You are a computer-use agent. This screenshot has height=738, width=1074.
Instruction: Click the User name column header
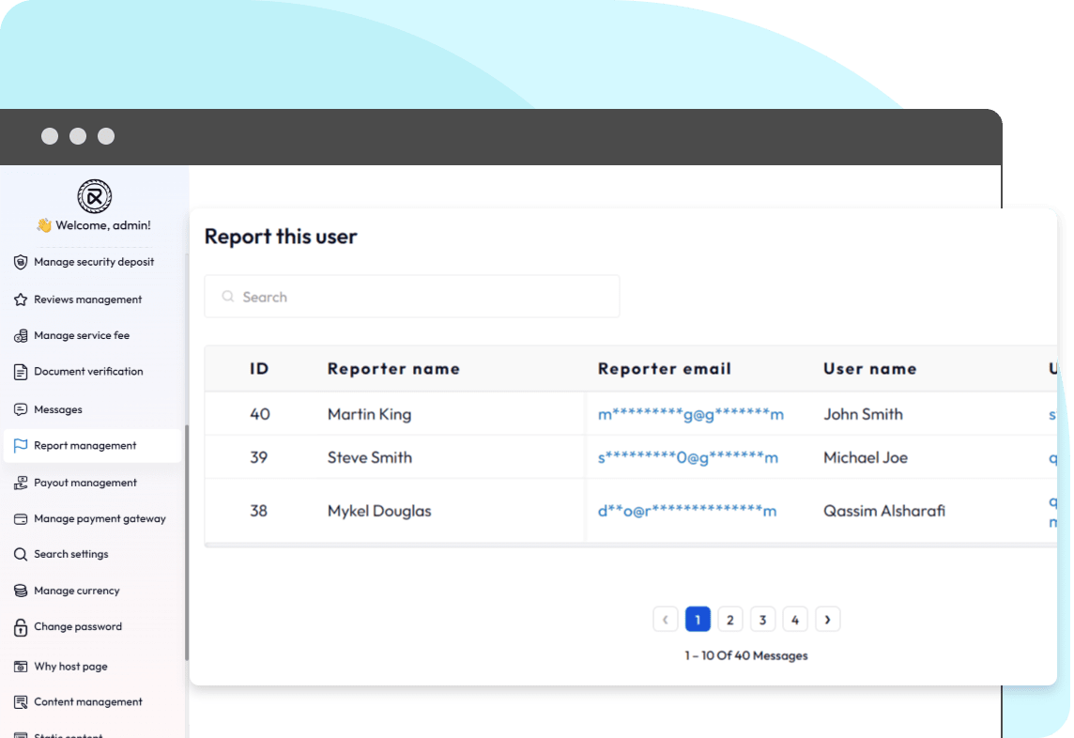(x=870, y=369)
